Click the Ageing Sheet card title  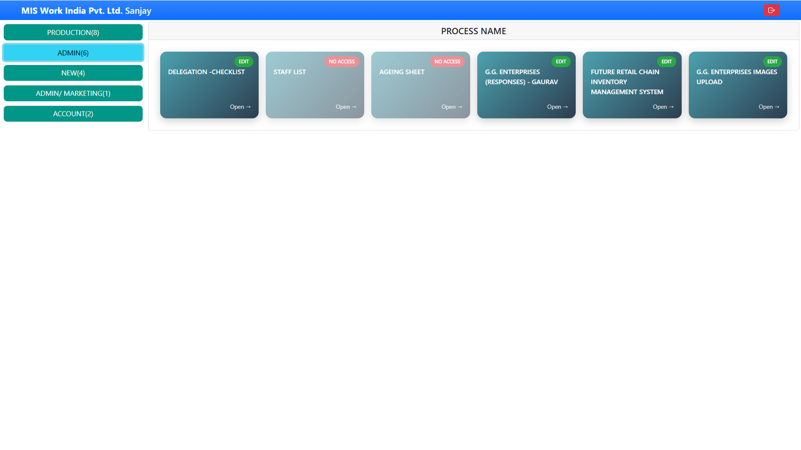402,72
